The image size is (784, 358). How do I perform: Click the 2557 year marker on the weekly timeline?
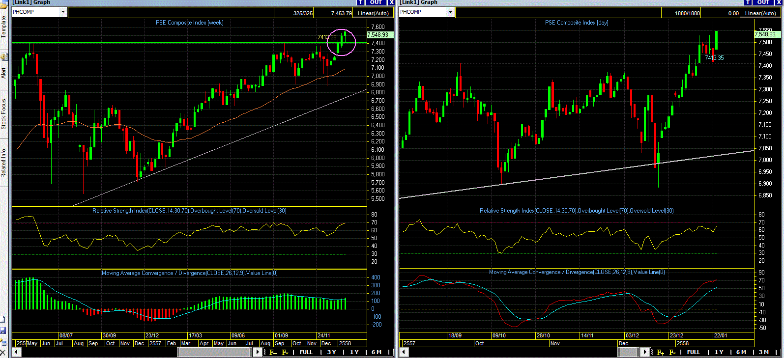tap(155, 344)
